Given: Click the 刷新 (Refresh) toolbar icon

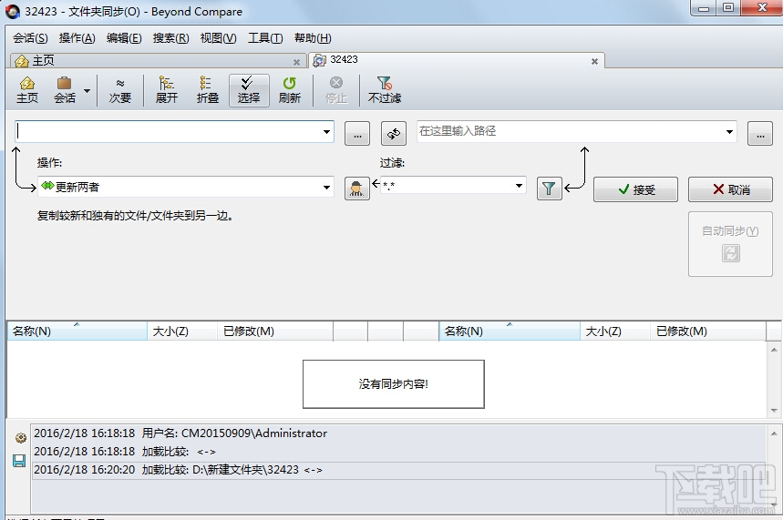Looking at the screenshot, I should click(290, 90).
